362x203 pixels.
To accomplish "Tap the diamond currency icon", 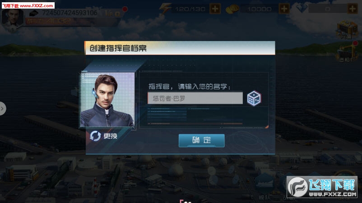I will [302, 9].
